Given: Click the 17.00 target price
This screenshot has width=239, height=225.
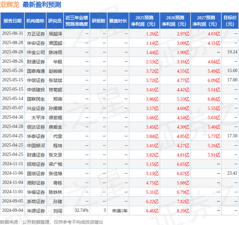Looking at the screenshot, I should 232,80.
